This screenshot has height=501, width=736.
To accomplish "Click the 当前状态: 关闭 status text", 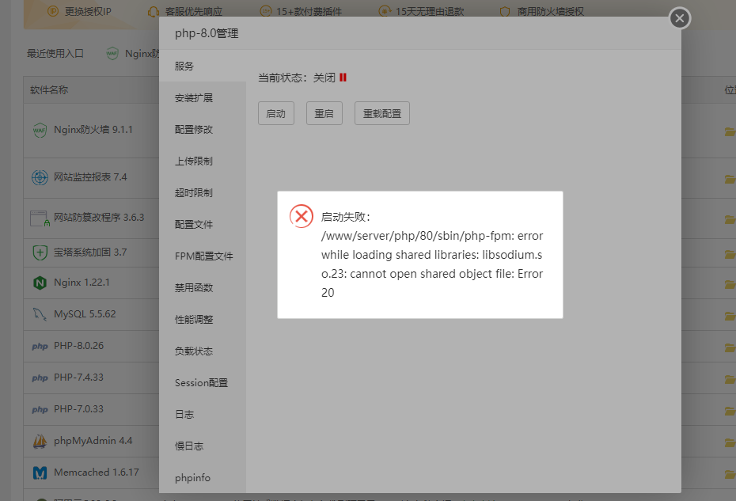I will 297,78.
